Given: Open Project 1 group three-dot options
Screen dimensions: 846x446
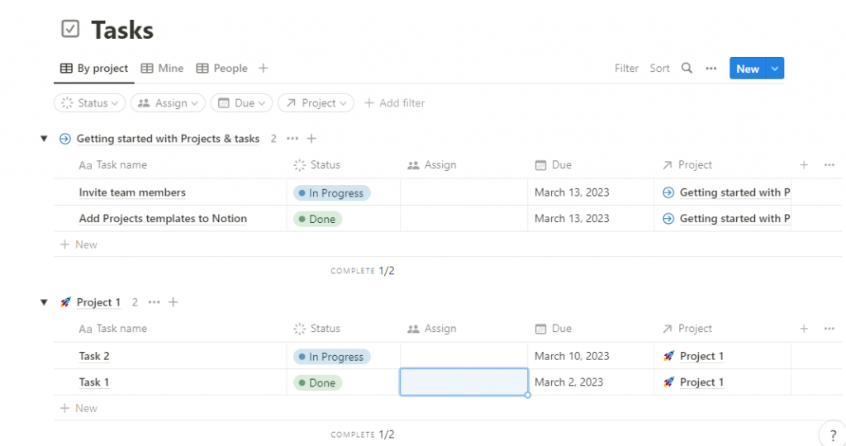Looking at the screenshot, I should (x=154, y=302).
